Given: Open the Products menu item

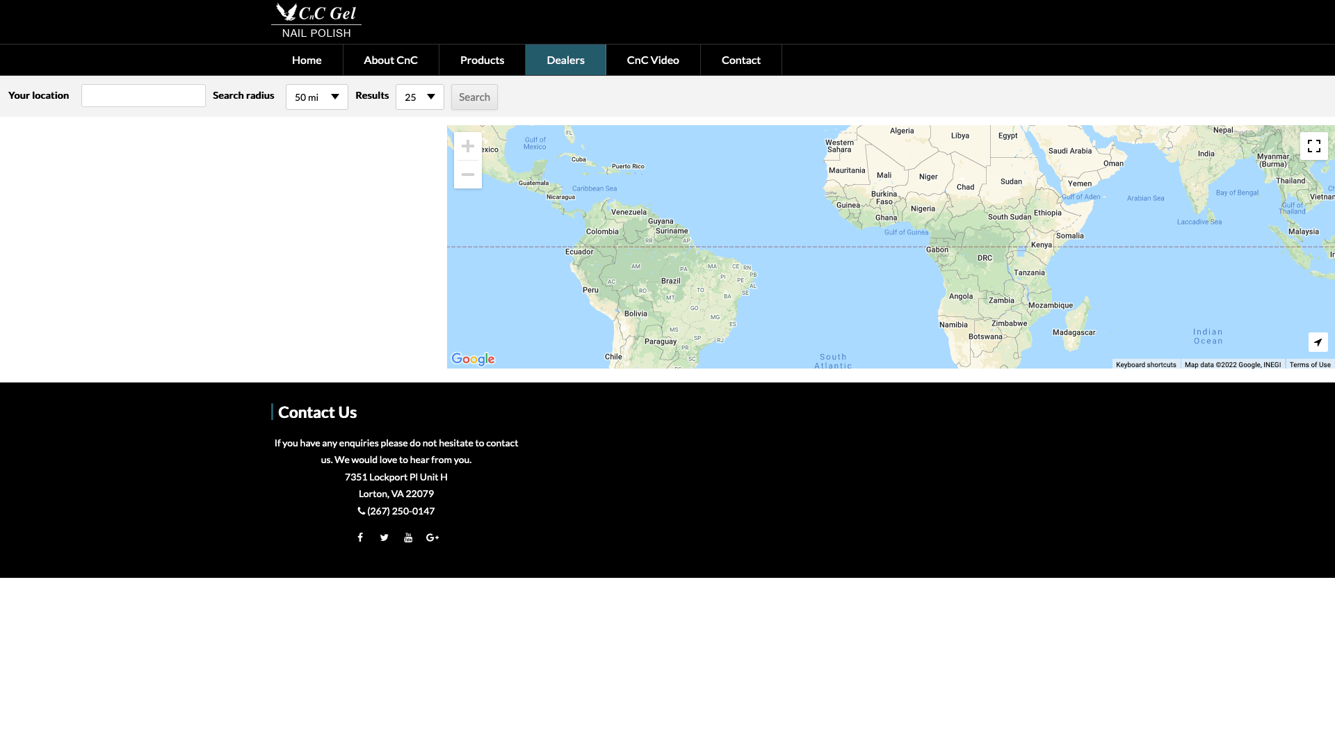Looking at the screenshot, I should point(482,60).
